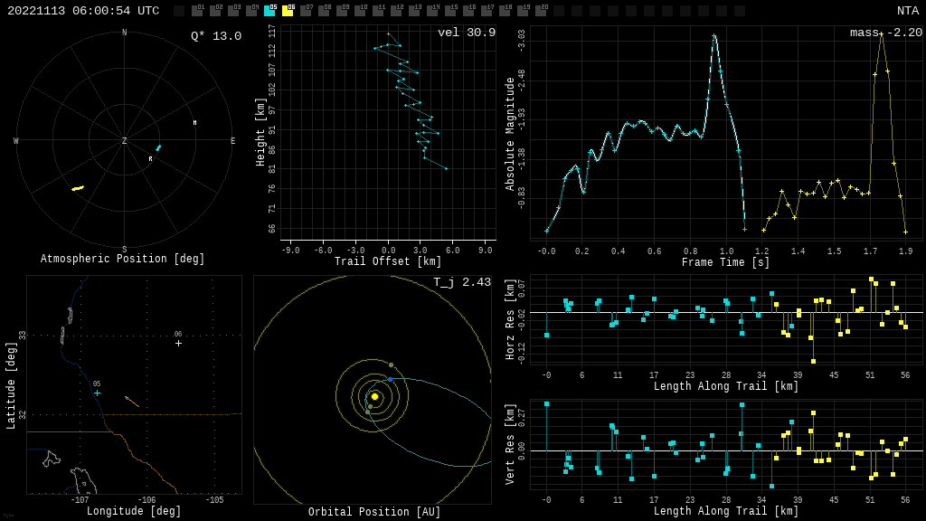Click the station 06 cross on map

(178, 343)
